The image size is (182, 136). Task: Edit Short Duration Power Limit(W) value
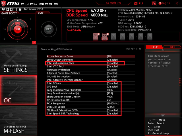91,97
